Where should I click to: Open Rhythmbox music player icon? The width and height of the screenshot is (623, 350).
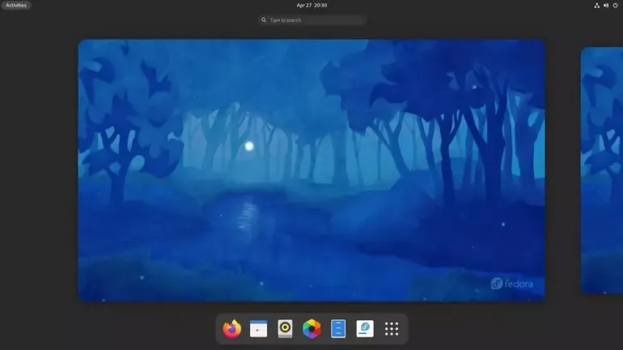pos(285,328)
